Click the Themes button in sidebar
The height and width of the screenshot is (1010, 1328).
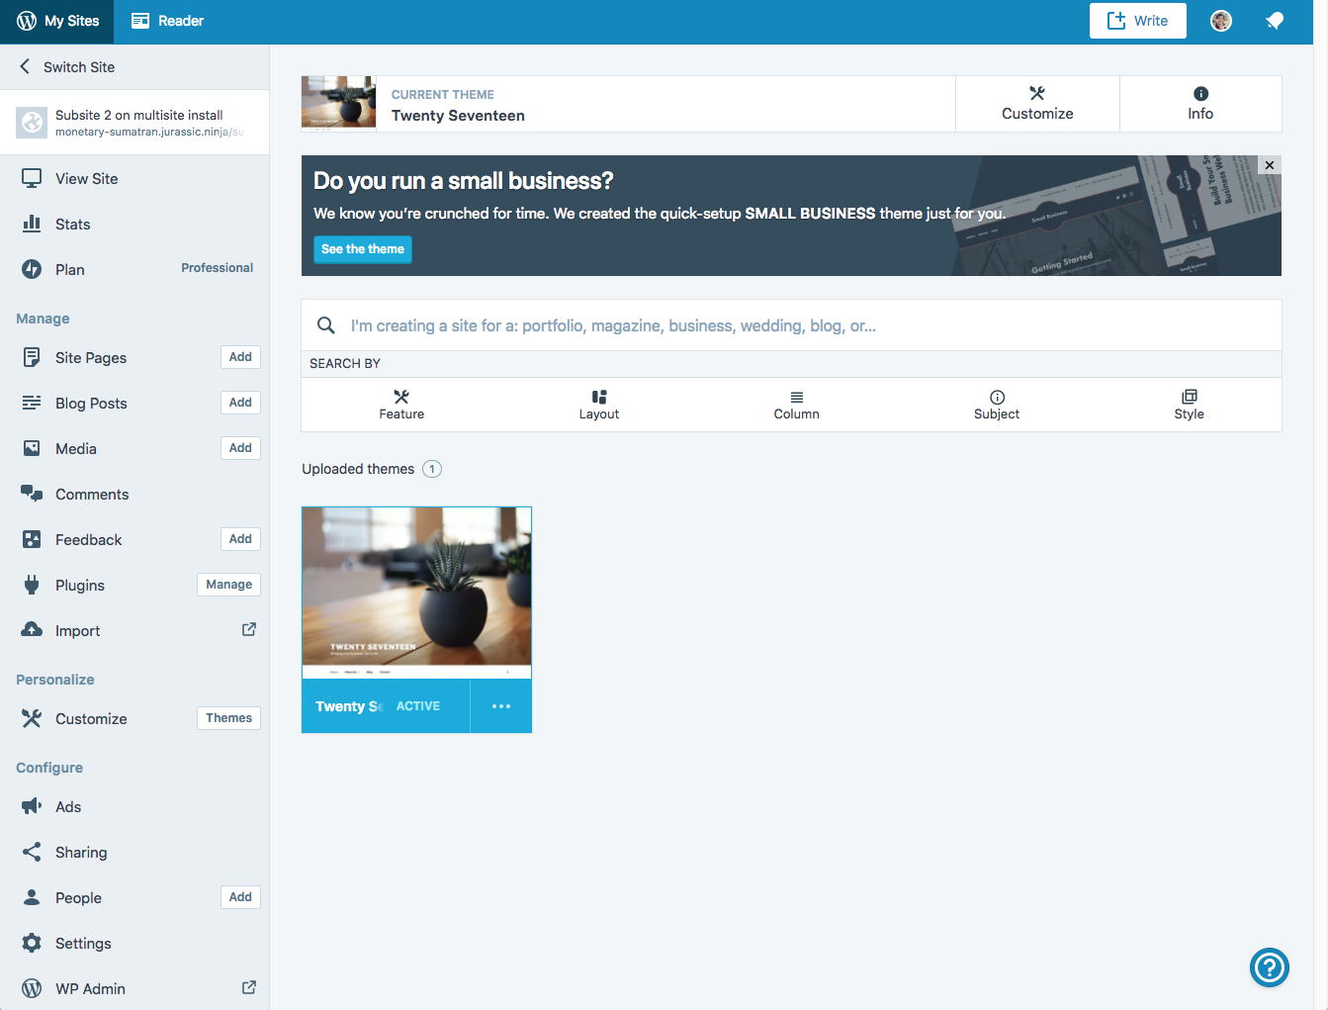(x=228, y=718)
